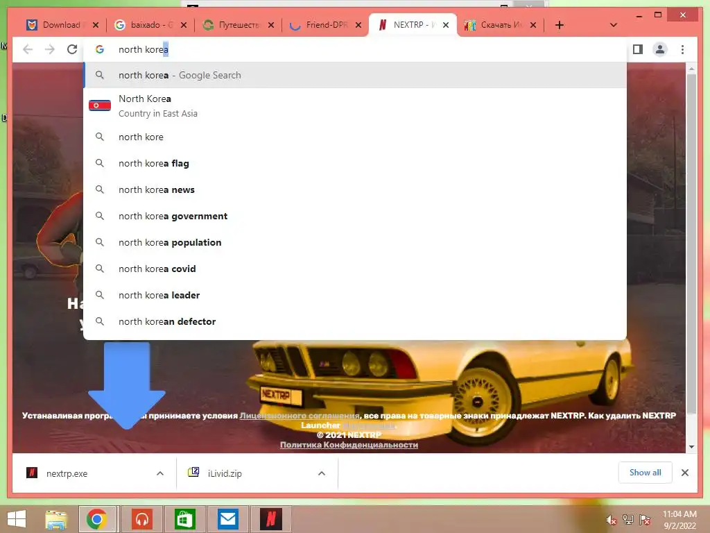Screen dimensions: 710x533
Task: Reload the page with the refresh icon
Action: tap(72, 49)
